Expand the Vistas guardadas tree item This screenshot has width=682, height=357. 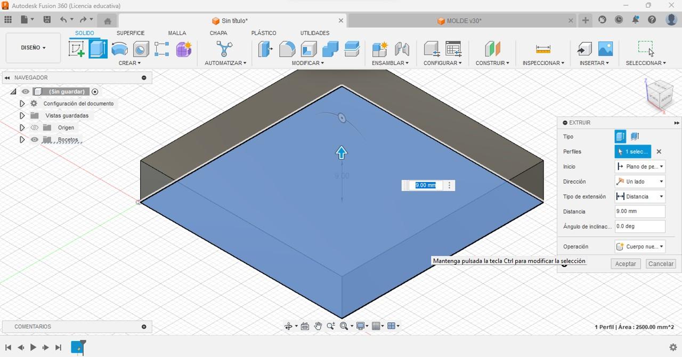(x=22, y=115)
